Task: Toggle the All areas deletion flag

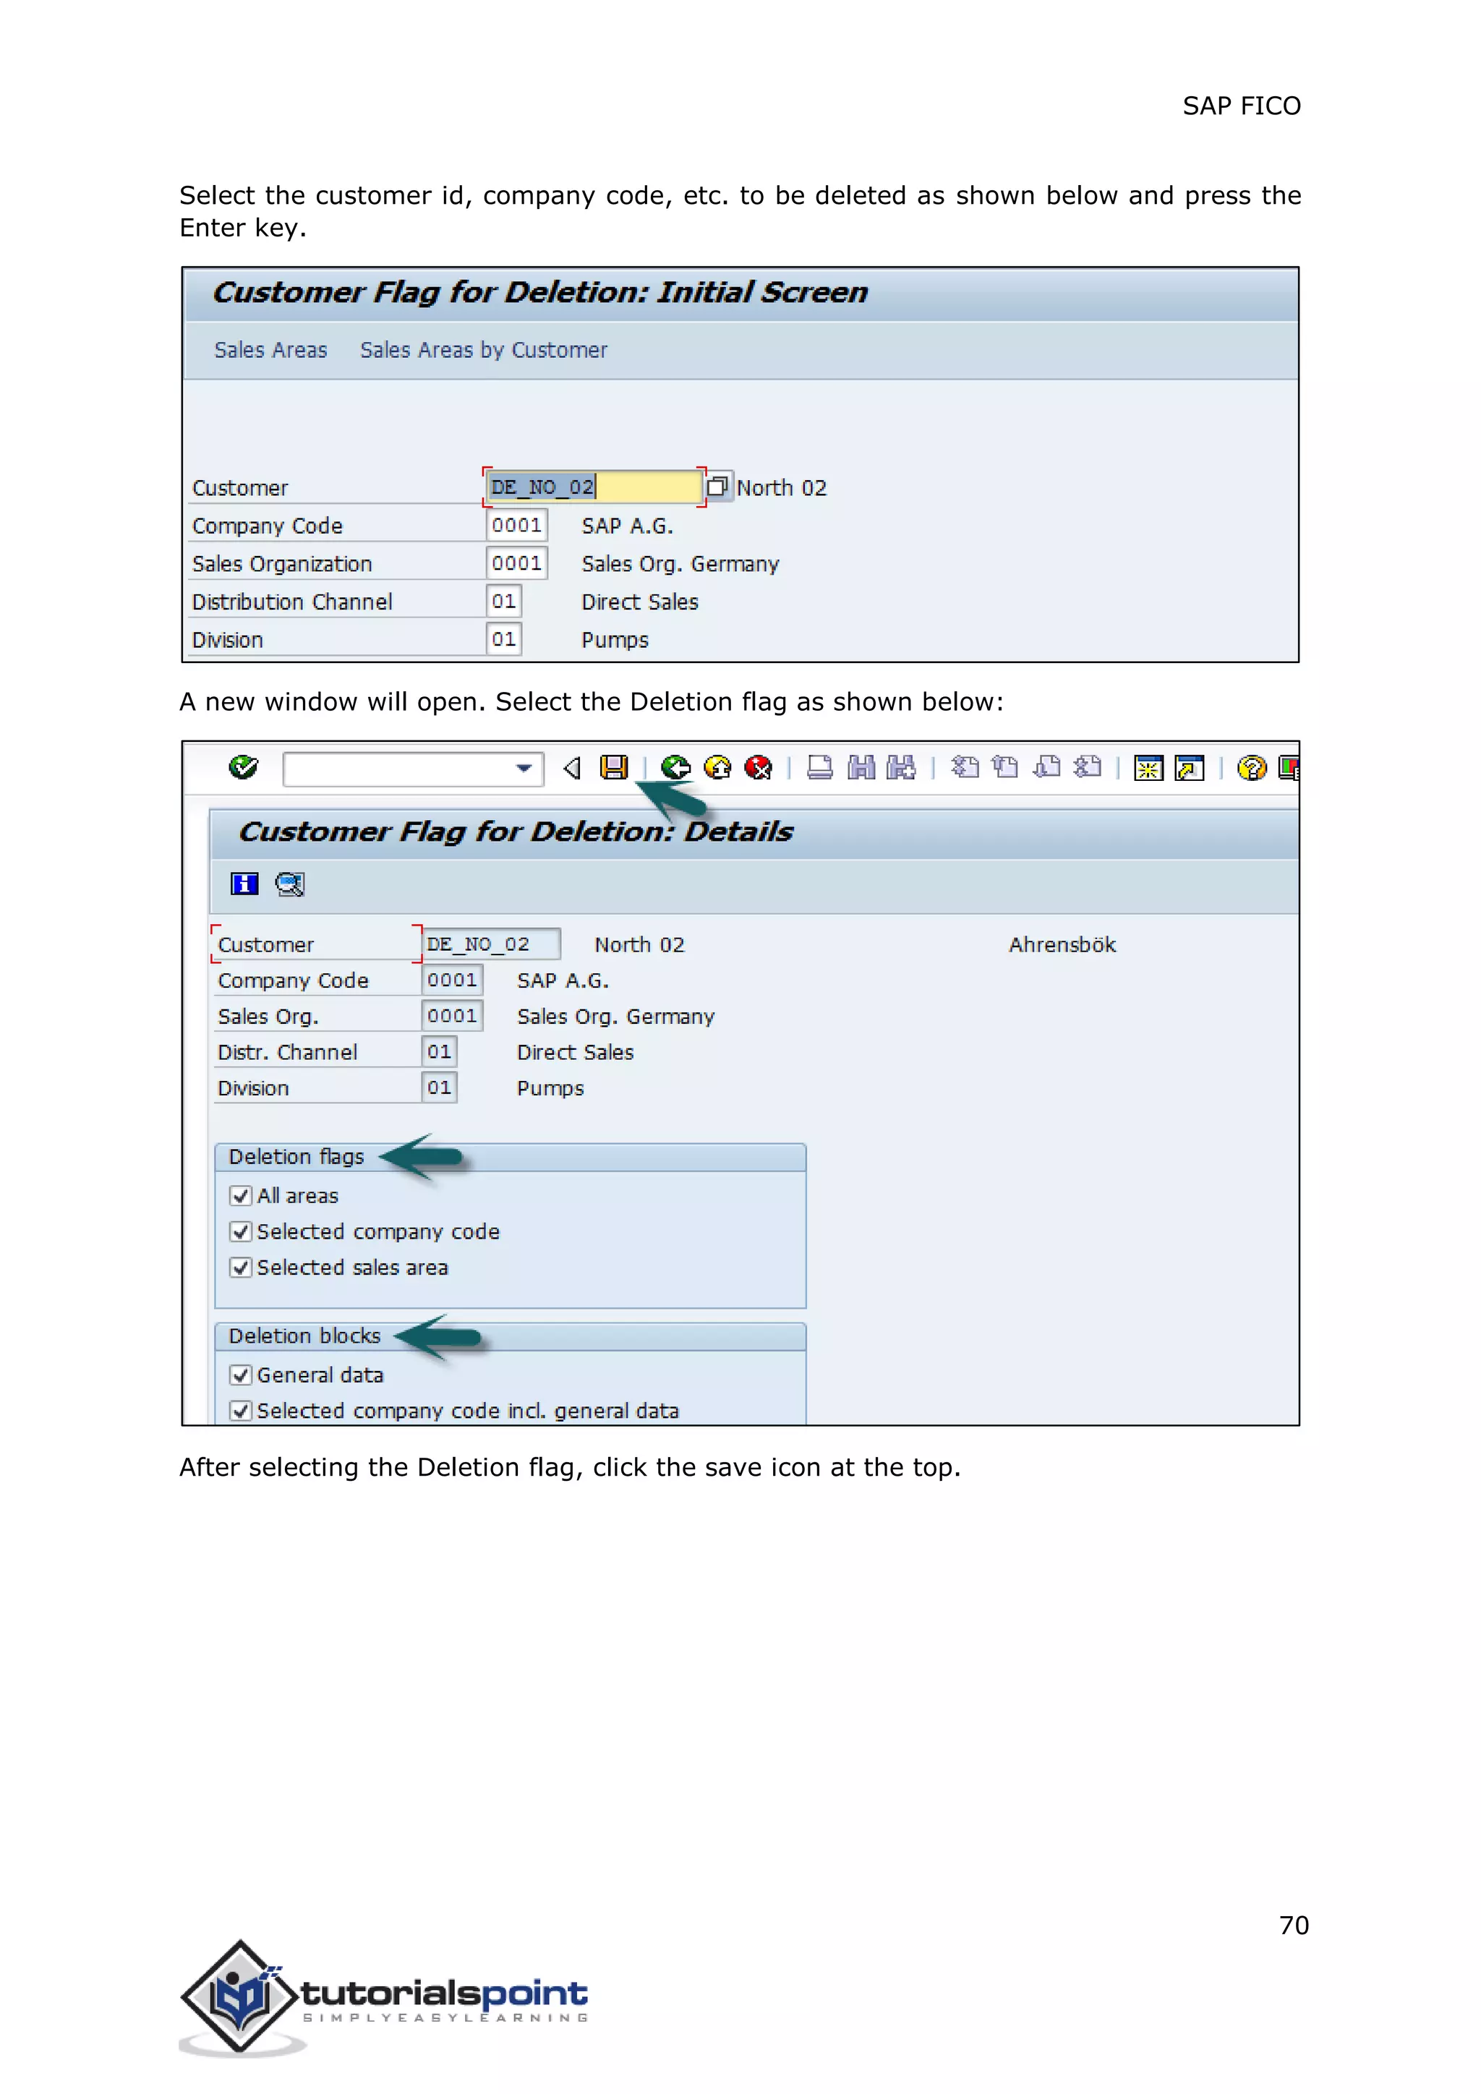Action: [241, 1196]
